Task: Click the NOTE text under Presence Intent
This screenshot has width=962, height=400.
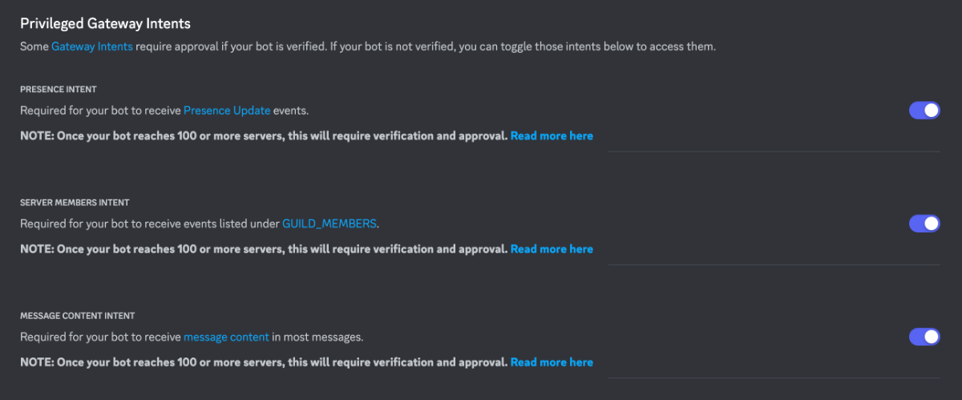Action: coord(264,135)
